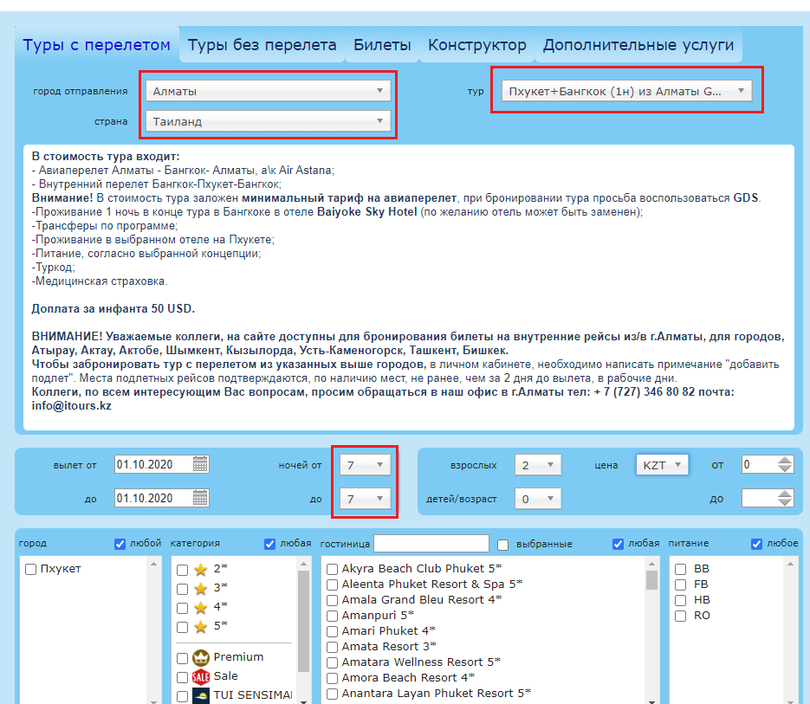Open calendar icon for departure from date
The height and width of the screenshot is (704, 810).
click(200, 465)
